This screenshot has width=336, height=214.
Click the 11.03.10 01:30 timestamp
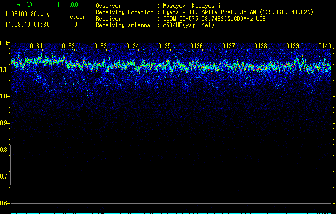(x=27, y=25)
